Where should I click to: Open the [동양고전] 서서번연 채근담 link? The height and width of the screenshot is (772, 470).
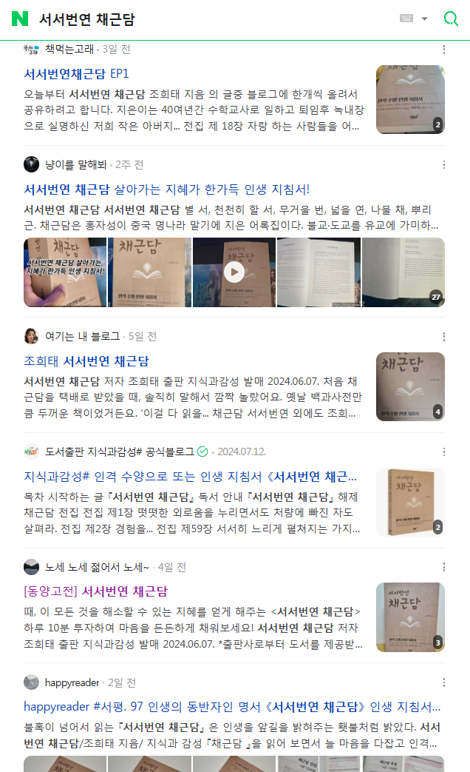(x=96, y=591)
